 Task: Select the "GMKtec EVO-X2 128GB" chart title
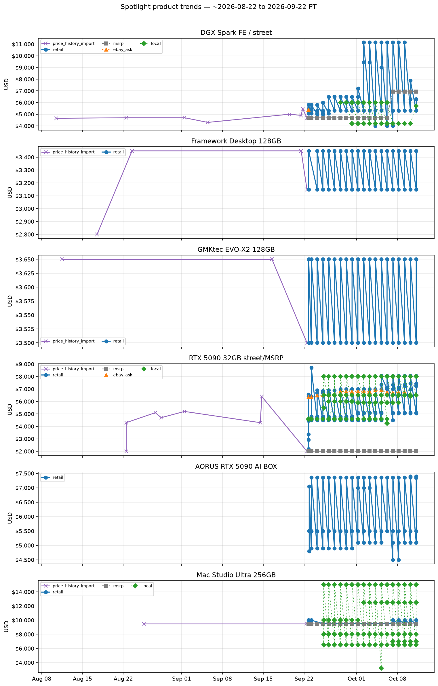(236, 249)
